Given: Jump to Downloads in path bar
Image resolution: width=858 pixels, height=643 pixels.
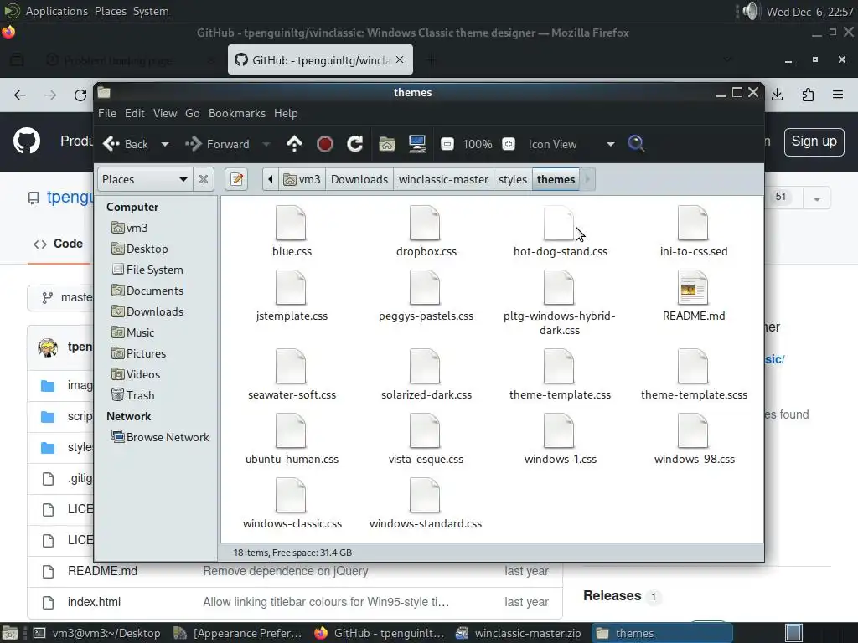Looking at the screenshot, I should [359, 179].
